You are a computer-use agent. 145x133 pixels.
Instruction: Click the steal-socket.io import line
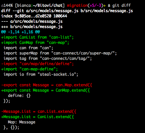tap(41, 74)
